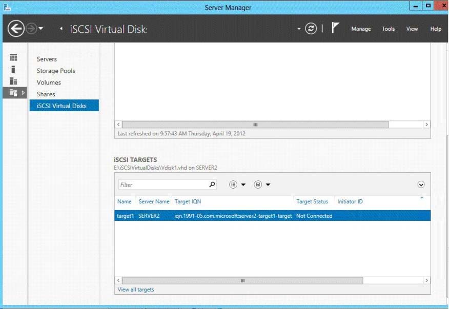Viewport: 449px width, 309px height.
Task: Select iSCSI Virtual Disks page
Action: pos(64,106)
